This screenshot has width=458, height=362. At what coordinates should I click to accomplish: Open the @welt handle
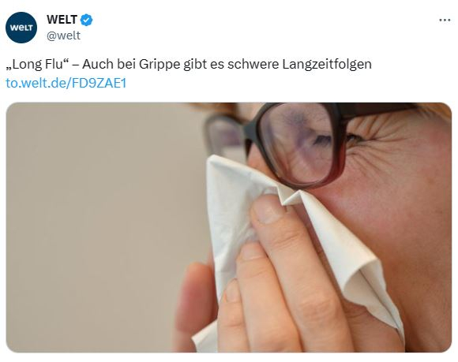point(63,35)
